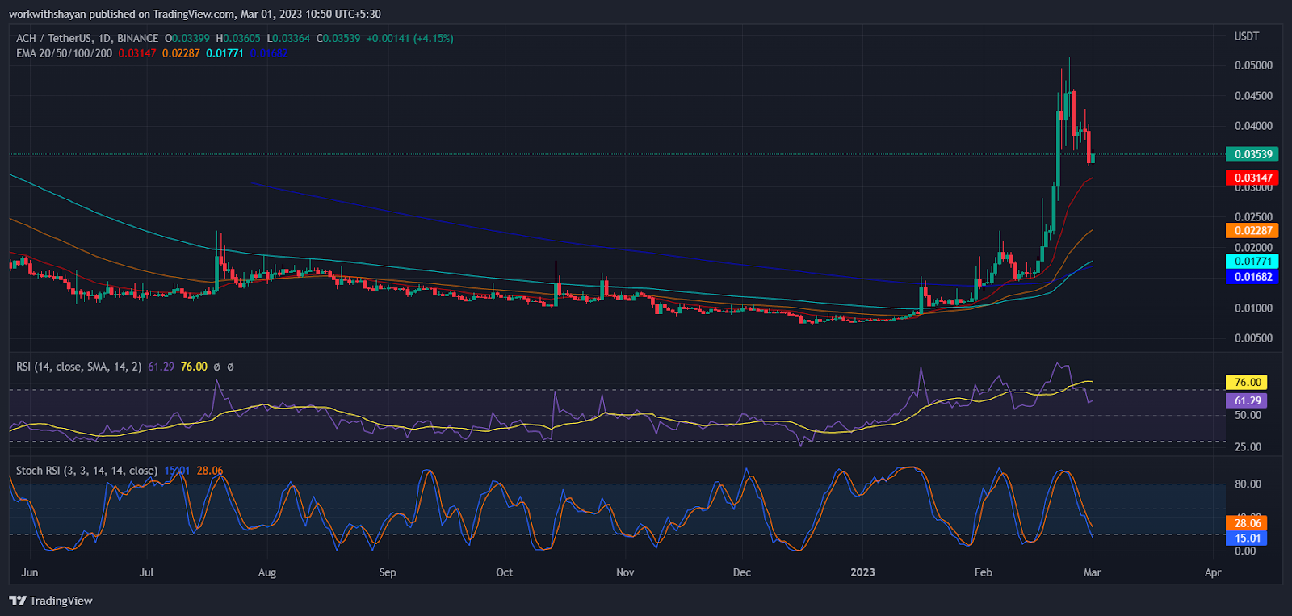Click the 0.04000 price axis label
This screenshot has width=1292, height=616.
tap(1253, 126)
